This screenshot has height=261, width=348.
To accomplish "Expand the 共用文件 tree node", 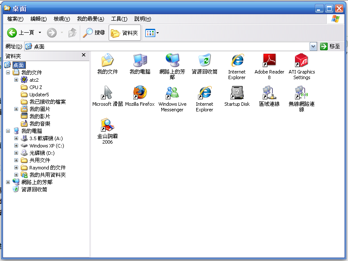I will click(16, 160).
